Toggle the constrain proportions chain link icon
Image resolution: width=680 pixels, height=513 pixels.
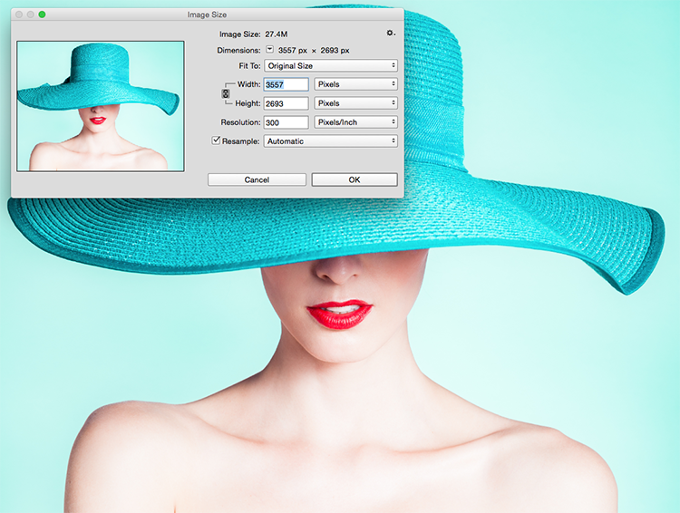point(226,93)
